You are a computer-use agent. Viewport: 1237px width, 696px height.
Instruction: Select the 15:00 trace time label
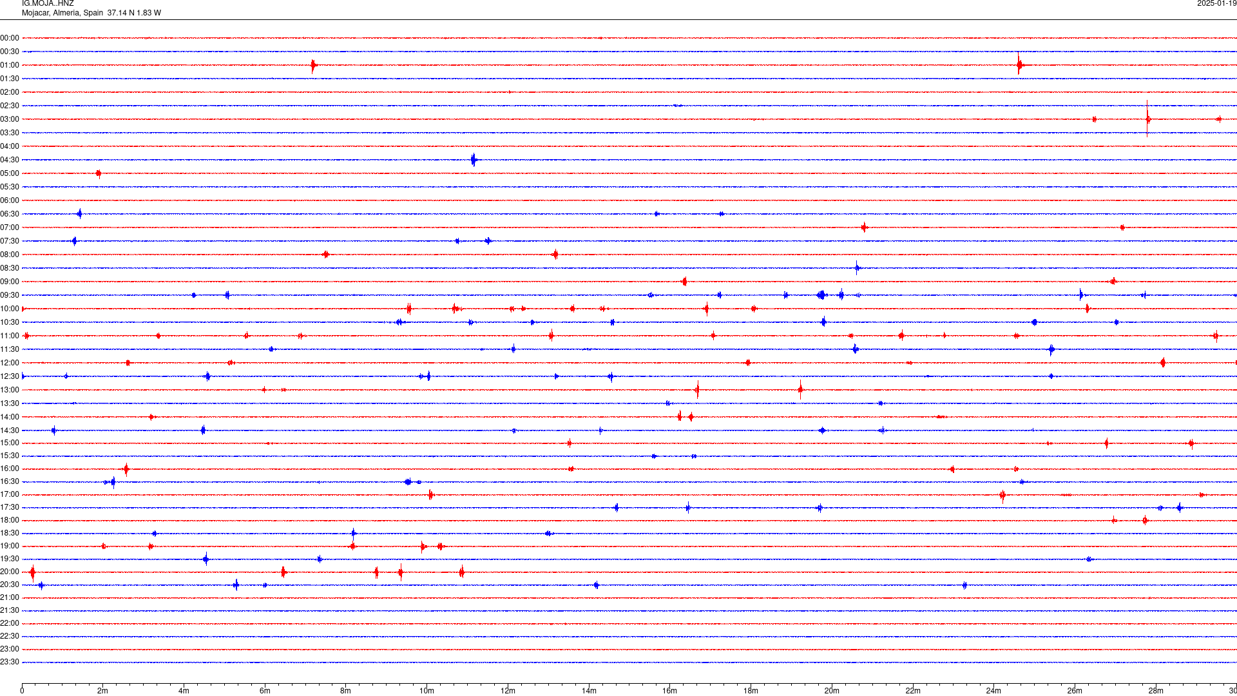(10, 443)
